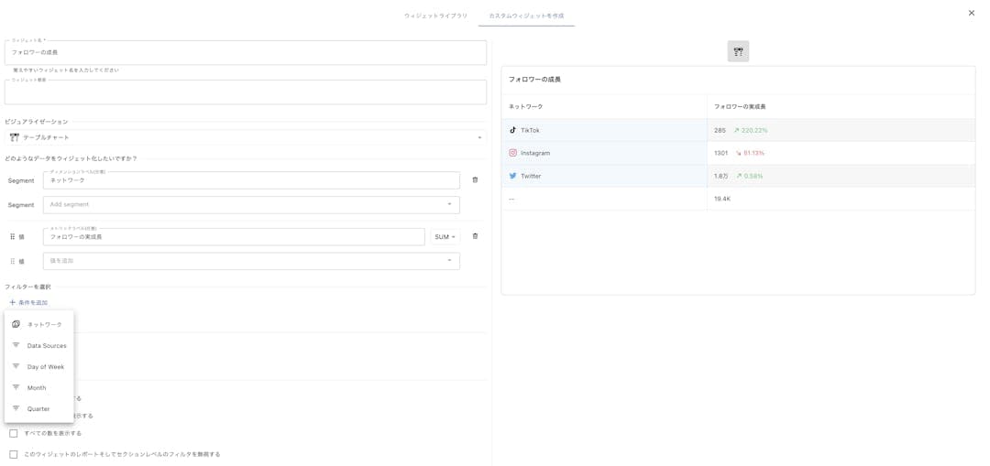Grab the drag handle of フォロワーの実成長 value
This screenshot has width=990, height=466.
point(13,237)
